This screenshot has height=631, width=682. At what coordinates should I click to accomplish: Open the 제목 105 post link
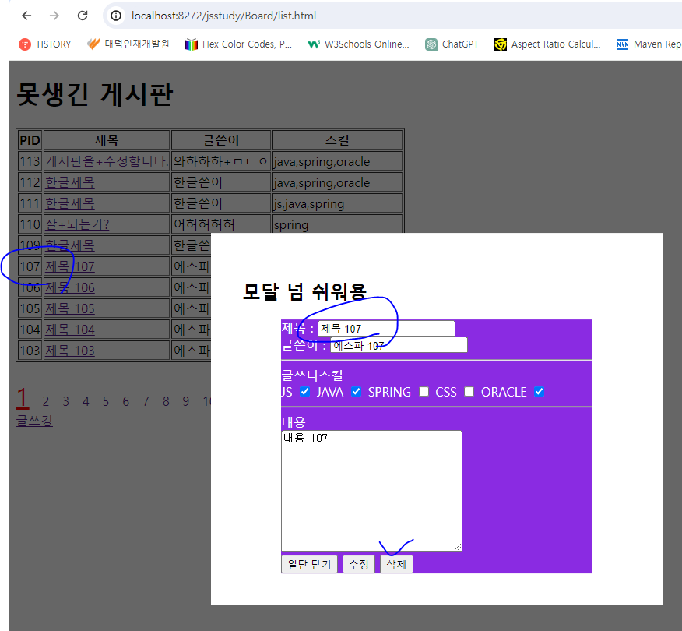tap(70, 308)
